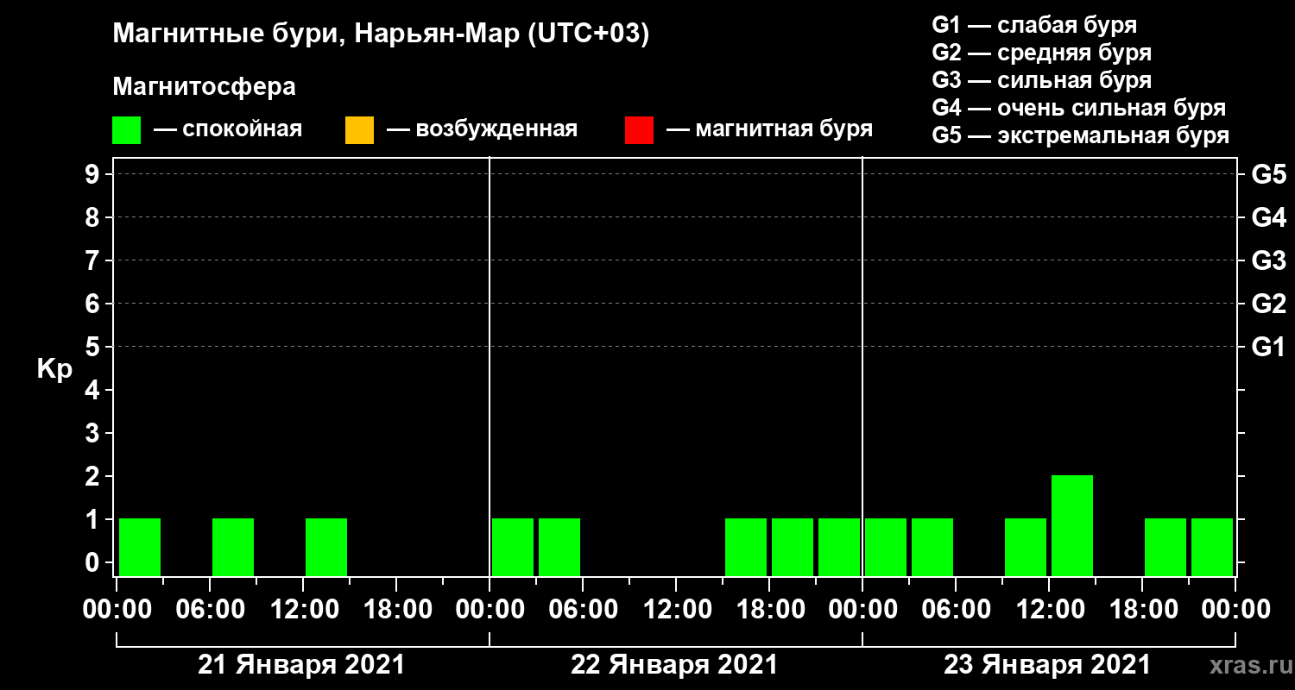
Task: Click the '— спокойная' legend label
Action: [x=228, y=129]
